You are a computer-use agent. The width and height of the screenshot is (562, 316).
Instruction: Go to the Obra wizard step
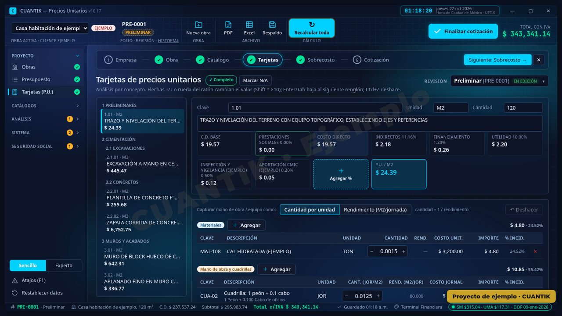click(166, 60)
